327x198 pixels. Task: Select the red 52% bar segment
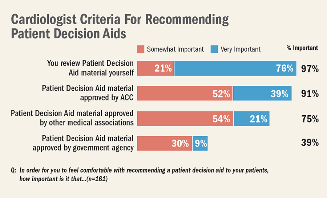(x=185, y=94)
